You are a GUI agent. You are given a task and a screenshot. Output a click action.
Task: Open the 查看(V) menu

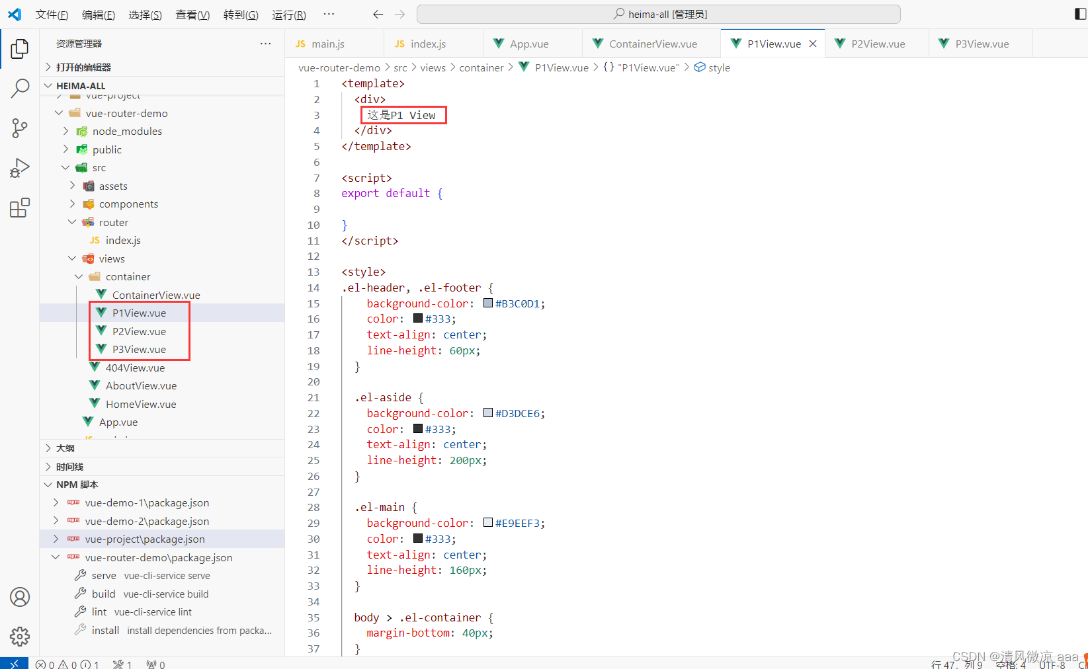coord(192,15)
